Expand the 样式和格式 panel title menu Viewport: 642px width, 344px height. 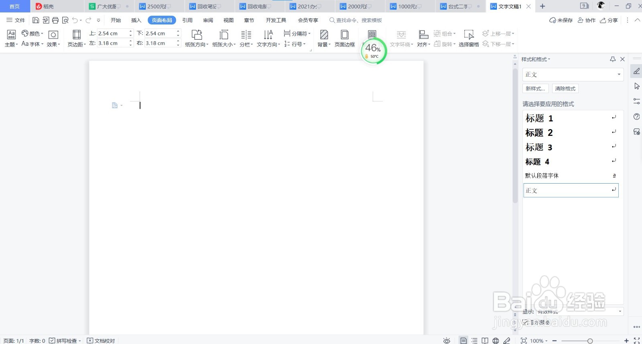coord(536,59)
